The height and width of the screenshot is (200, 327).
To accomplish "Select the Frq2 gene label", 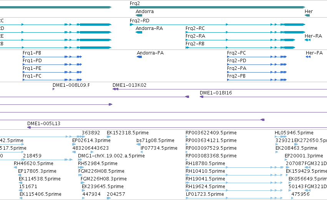I will (135, 3).
